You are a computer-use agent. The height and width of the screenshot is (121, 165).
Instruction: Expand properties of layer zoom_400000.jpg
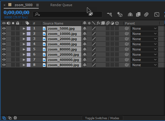coord(24,60)
